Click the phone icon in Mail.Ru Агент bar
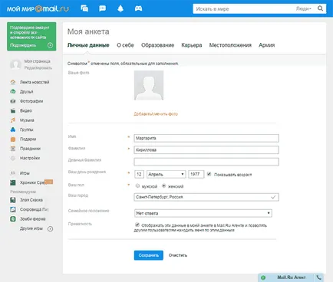333x282 pixels. coord(318,277)
